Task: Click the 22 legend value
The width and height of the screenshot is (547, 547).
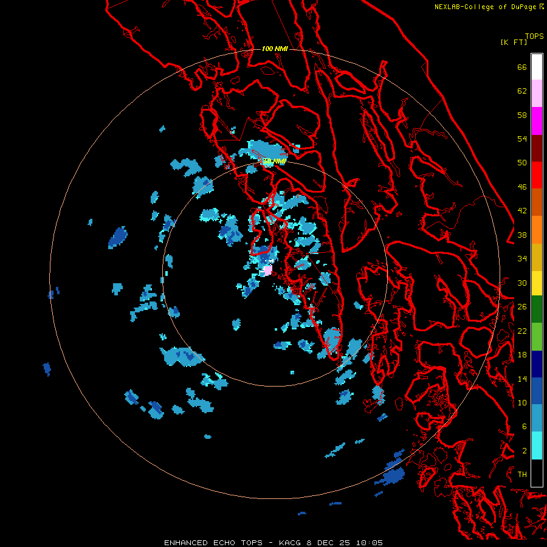Action: 522,331
